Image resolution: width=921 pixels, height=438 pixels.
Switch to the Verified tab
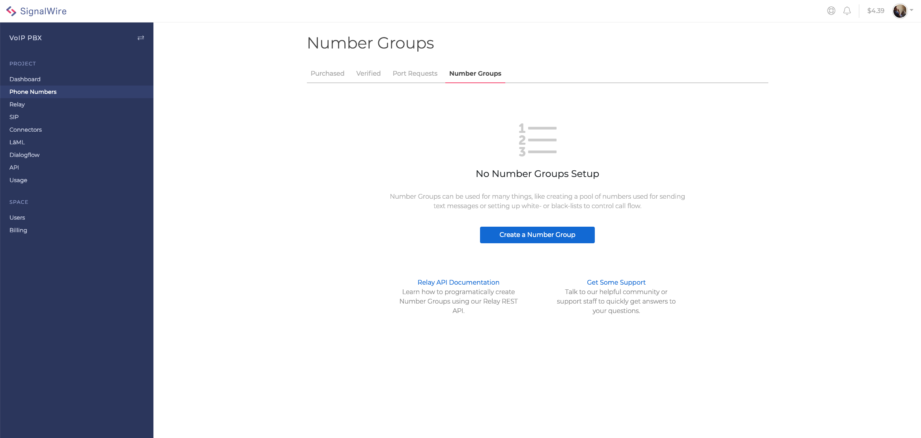coord(368,73)
